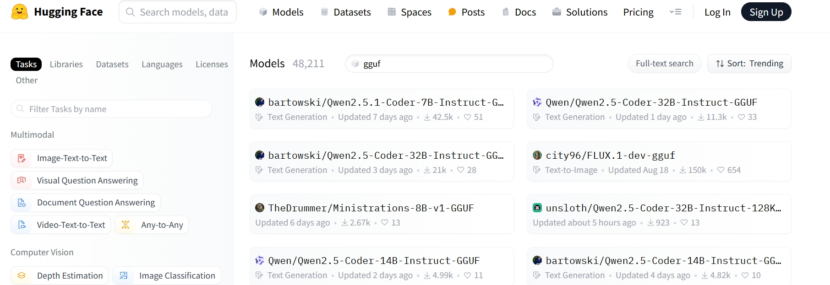Switch to the Licenses filter tab
The image size is (830, 285).
[212, 64]
